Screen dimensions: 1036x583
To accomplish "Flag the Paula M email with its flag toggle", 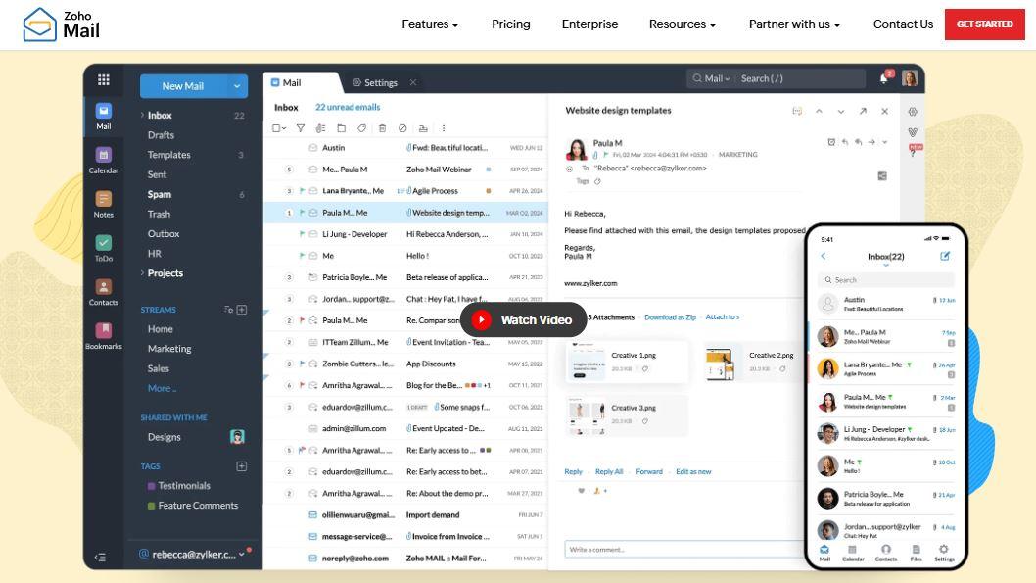I will tap(301, 213).
